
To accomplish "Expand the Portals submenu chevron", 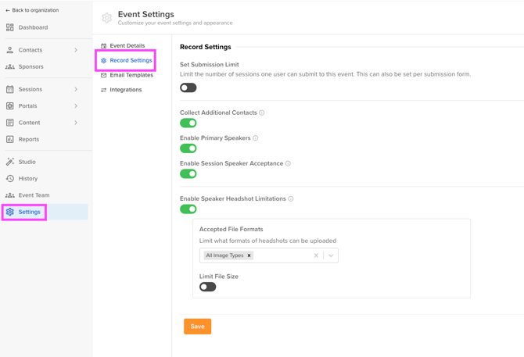I will 76,105.
